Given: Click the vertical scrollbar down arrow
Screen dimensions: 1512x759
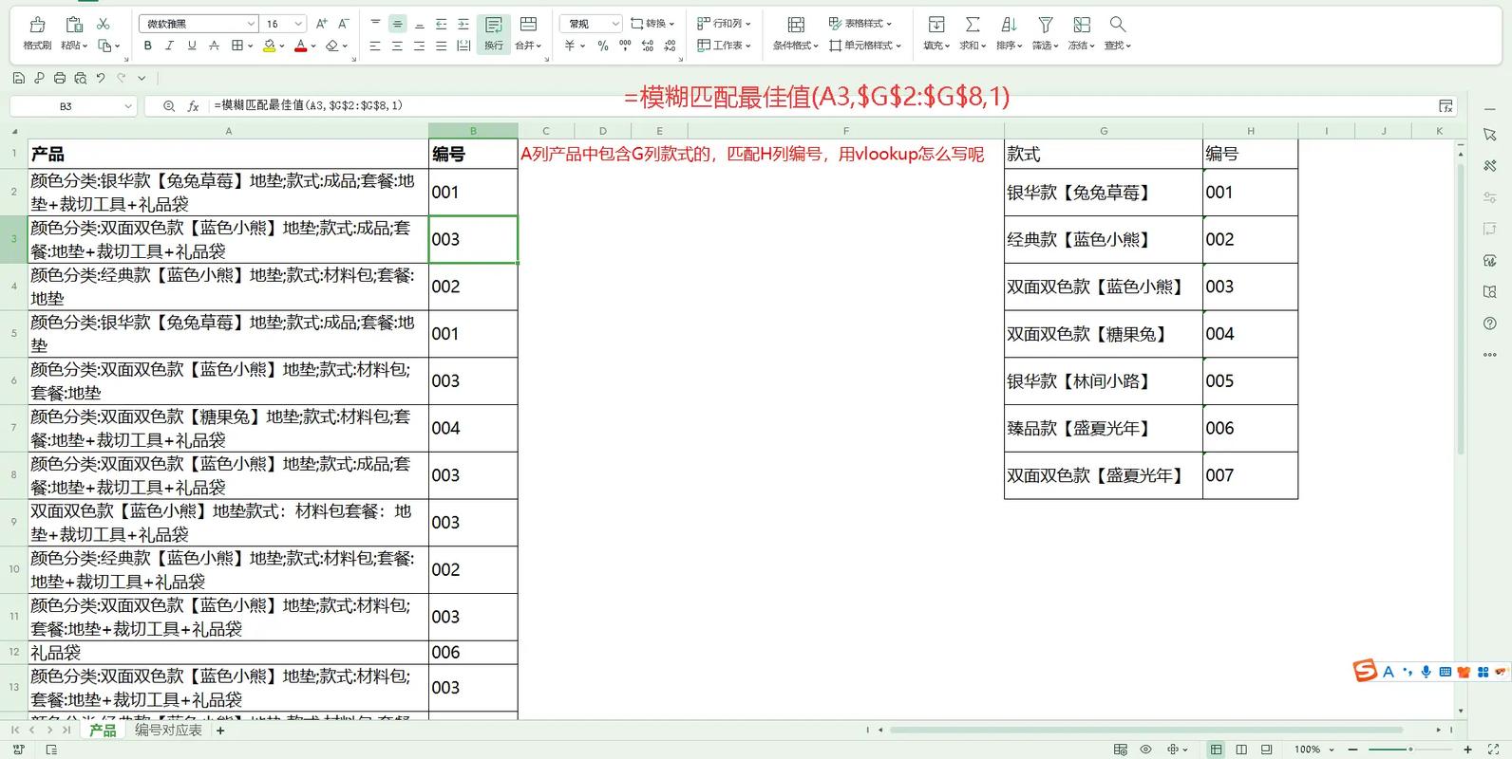Looking at the screenshot, I should click(1461, 711).
